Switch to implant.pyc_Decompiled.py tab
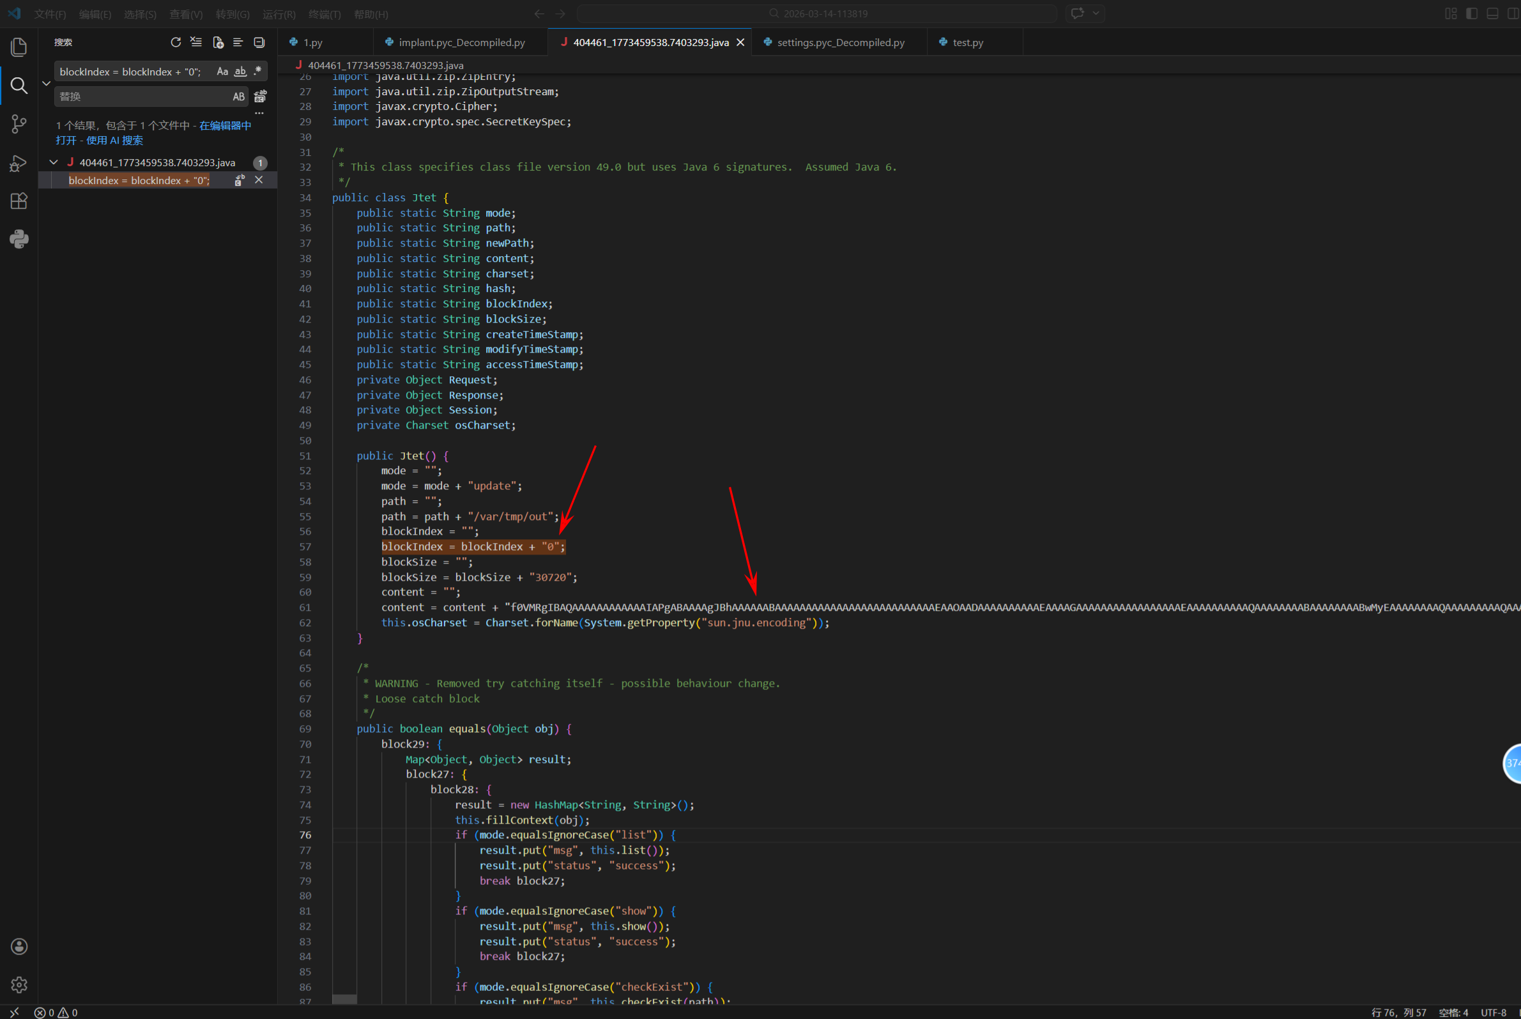 461,42
